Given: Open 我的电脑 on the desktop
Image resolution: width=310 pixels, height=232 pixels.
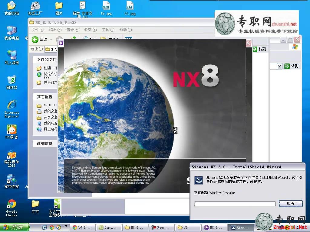Looking at the screenshot, I should (12, 33).
